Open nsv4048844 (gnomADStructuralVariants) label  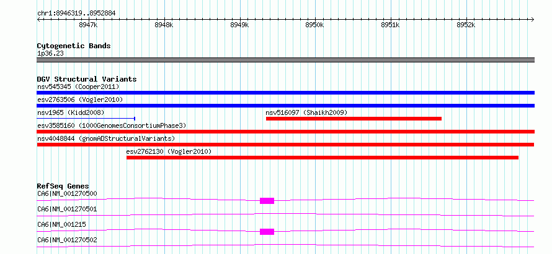(106, 138)
